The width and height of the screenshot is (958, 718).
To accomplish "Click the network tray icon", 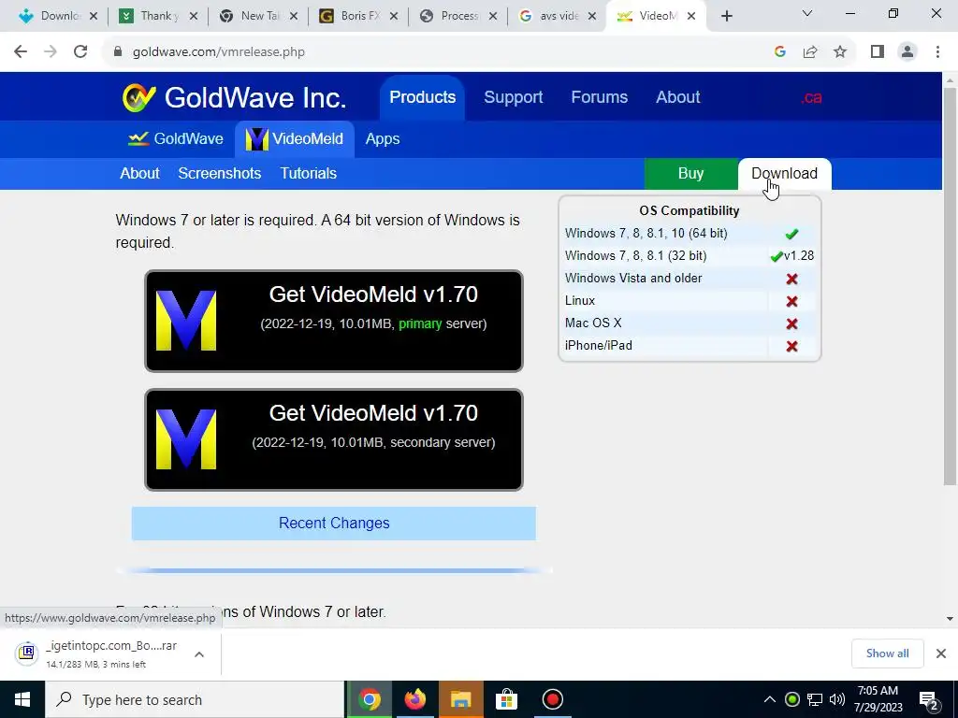I will [x=815, y=699].
